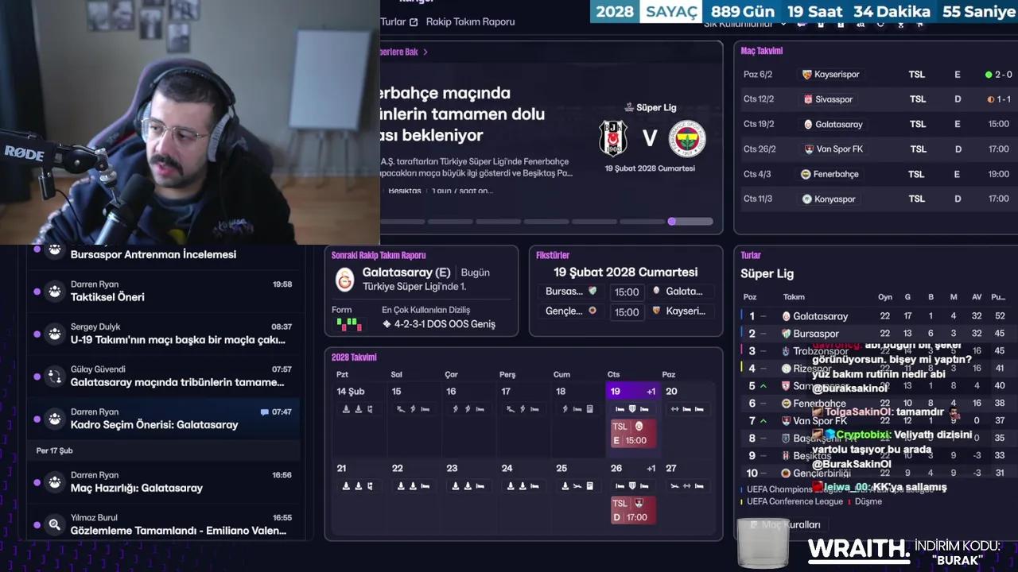Open the Bursaspor vs Galatasaray 15:00 fixture time
Viewport: 1018px width, 572px height.
click(x=627, y=292)
